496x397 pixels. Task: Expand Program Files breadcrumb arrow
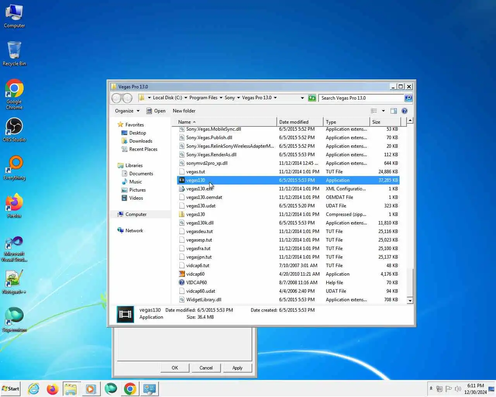click(221, 98)
